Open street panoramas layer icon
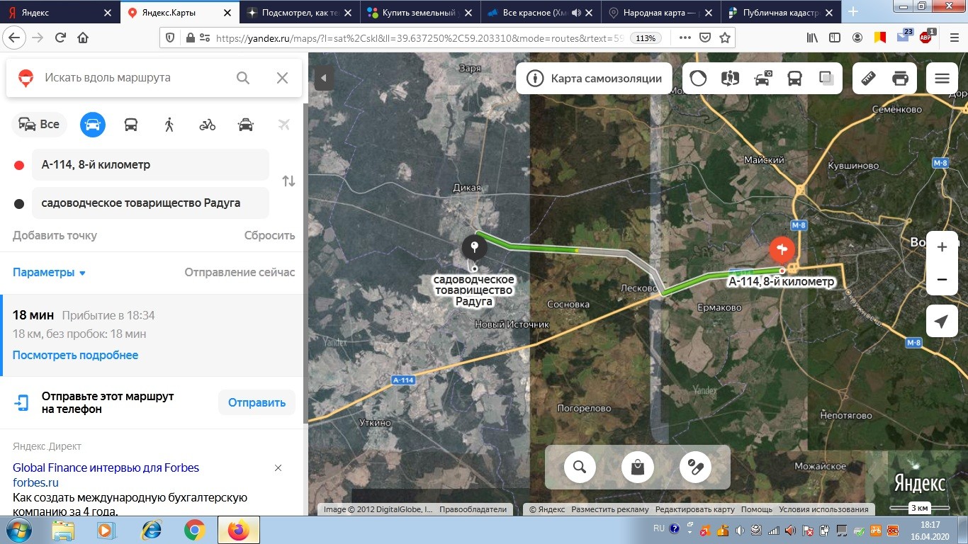Image resolution: width=968 pixels, height=544 pixels. click(x=730, y=79)
